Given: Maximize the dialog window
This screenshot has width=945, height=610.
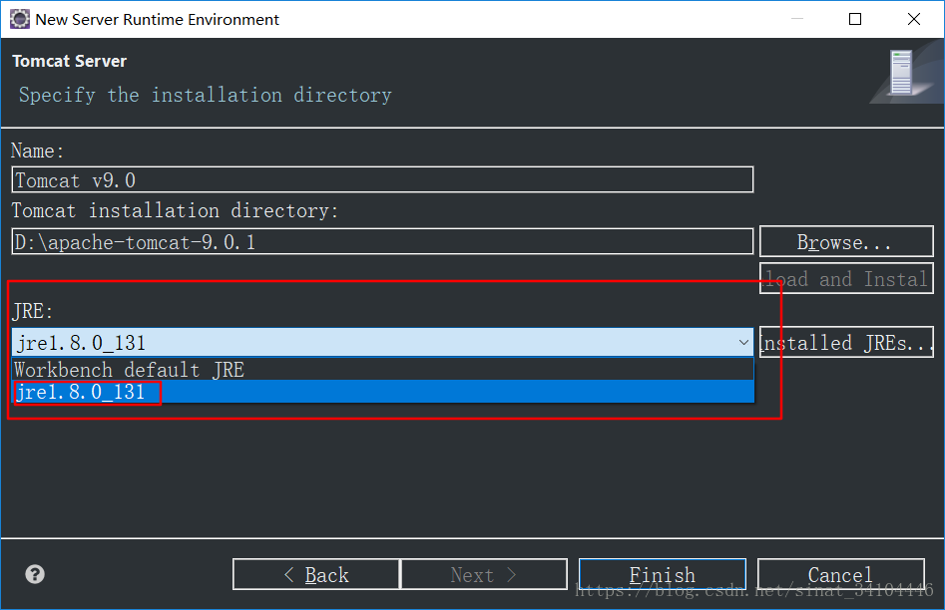Looking at the screenshot, I should [x=854, y=19].
